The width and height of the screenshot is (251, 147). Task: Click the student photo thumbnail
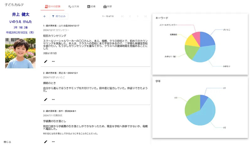coord(20,53)
